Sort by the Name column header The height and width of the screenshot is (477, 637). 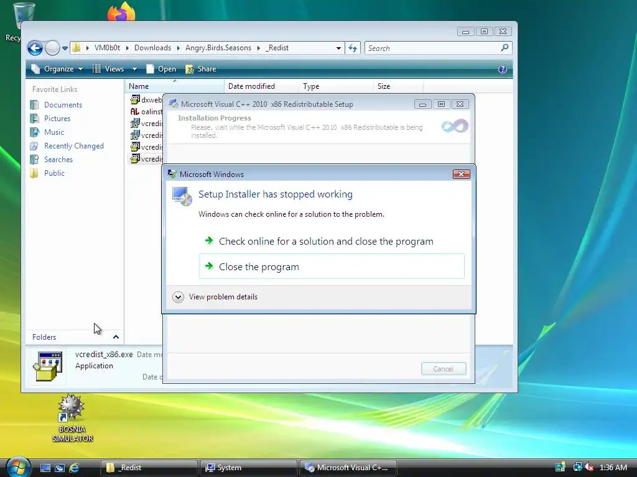(x=174, y=86)
